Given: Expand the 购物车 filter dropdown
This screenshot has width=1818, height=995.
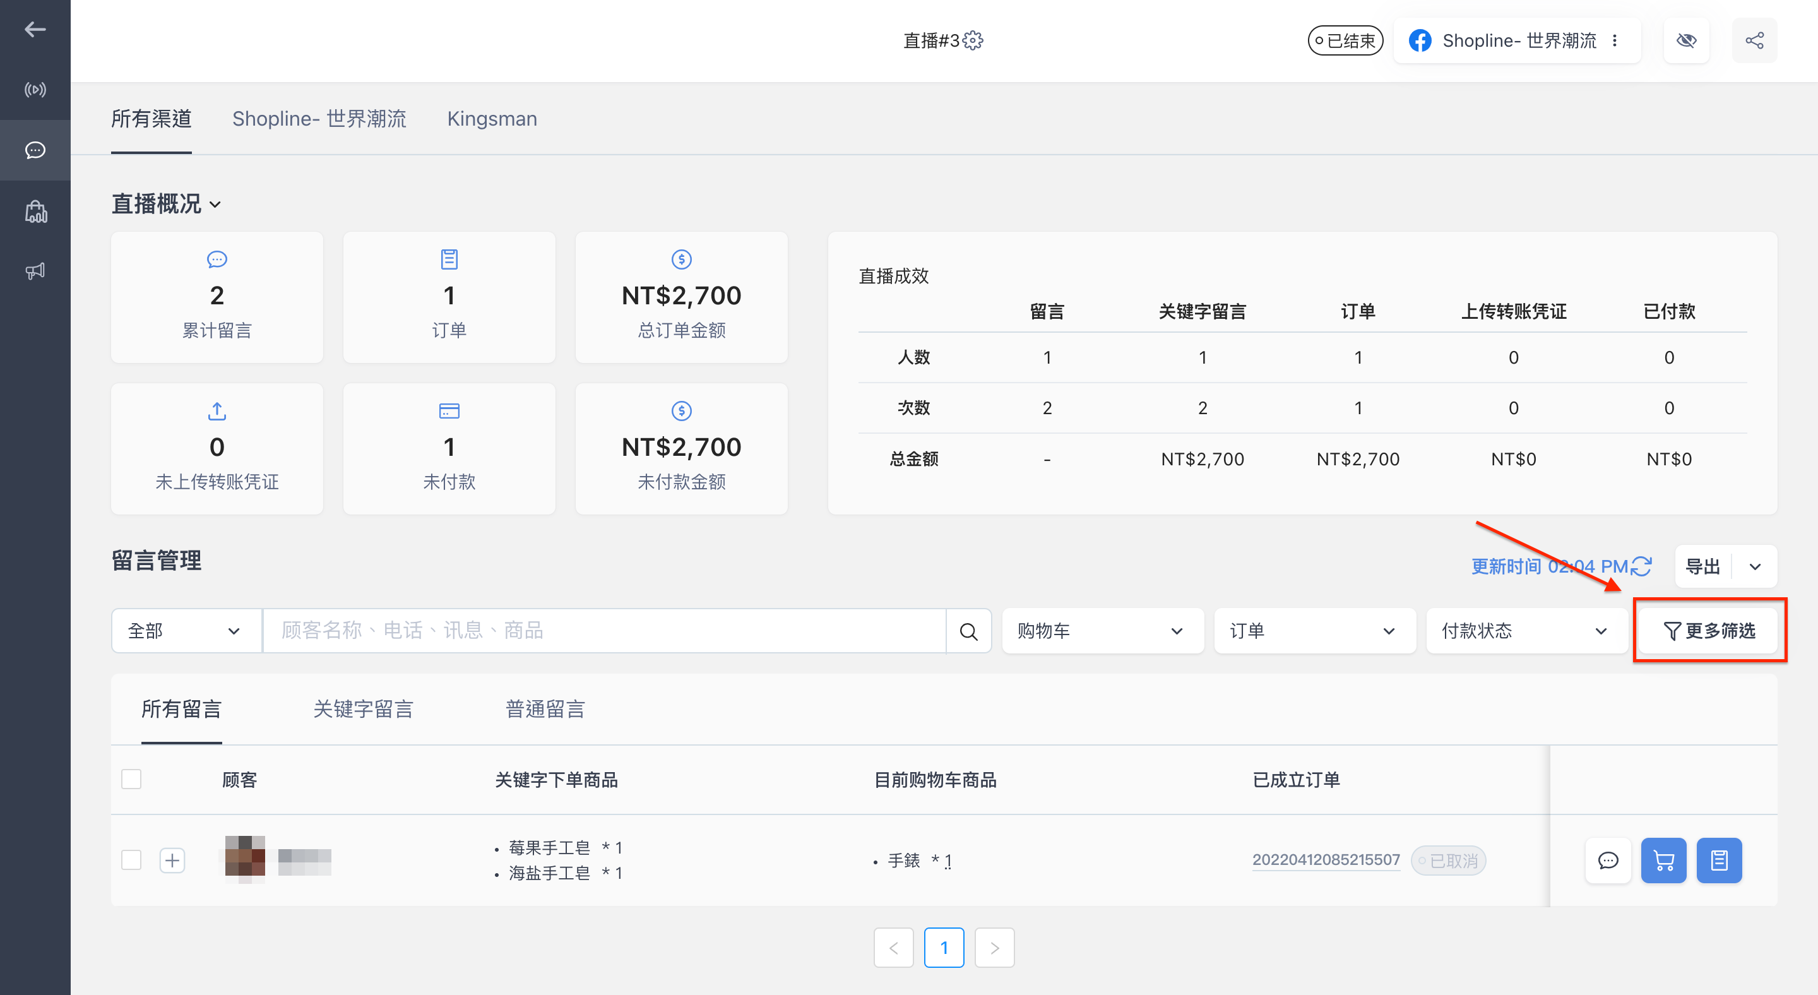Looking at the screenshot, I should click(1102, 631).
